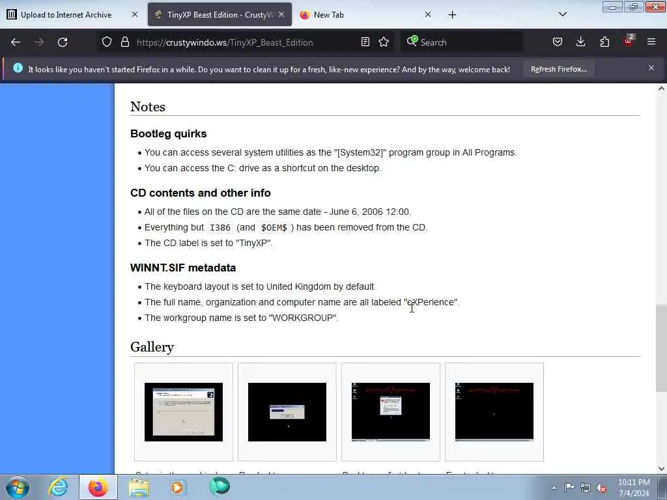Screen dimensions: 667x500
Task: Open the Downloads panel icon
Action: tap(580, 42)
